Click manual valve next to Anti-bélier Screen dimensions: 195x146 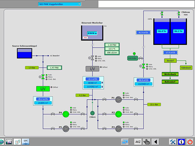(141, 58)
